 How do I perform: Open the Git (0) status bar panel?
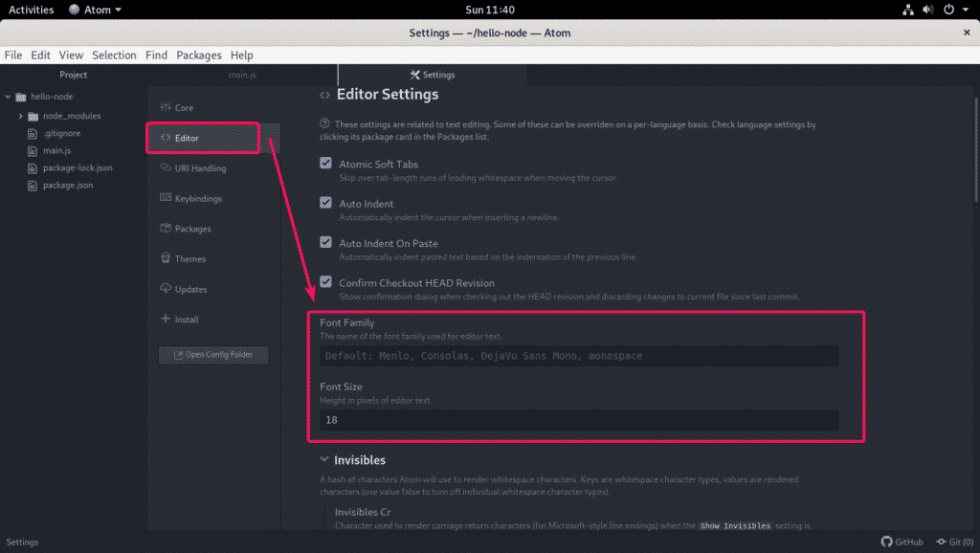coord(954,542)
